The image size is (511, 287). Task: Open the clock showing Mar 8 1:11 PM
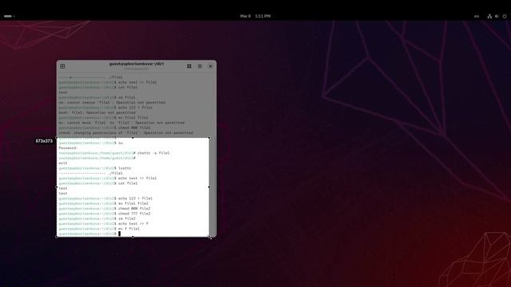255,16
